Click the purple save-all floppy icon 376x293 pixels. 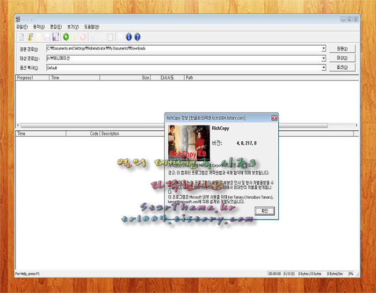56,37
